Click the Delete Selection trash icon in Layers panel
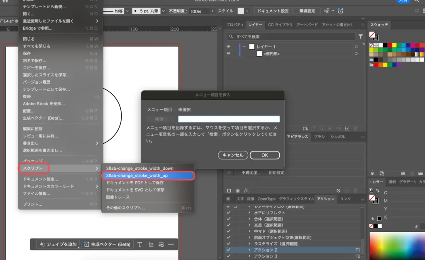 (x=356, y=129)
